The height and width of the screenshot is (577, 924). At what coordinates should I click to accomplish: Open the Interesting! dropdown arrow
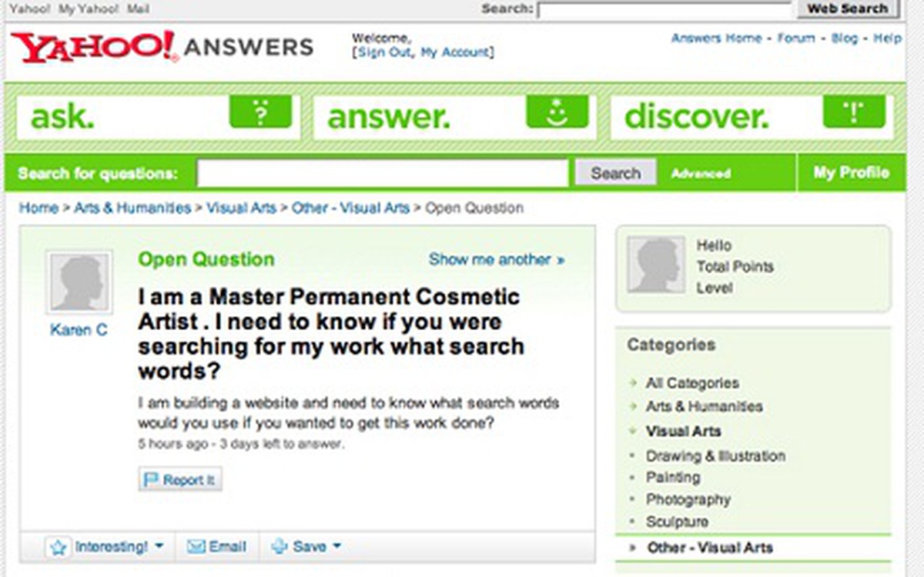pos(159,546)
